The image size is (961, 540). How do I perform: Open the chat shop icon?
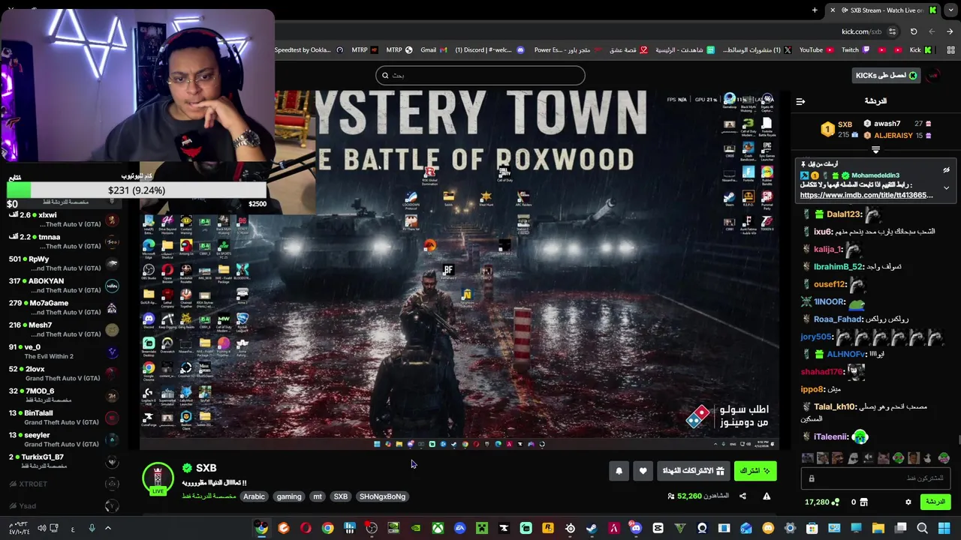pos(863,502)
